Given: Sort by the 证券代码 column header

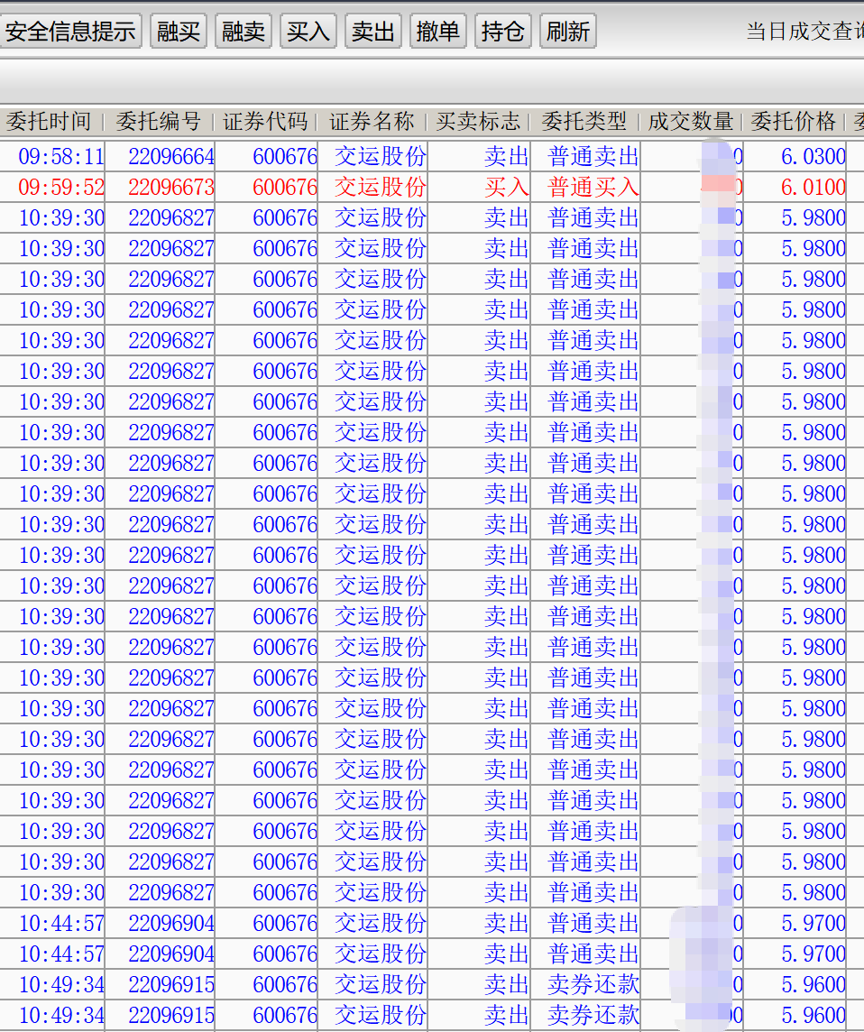Looking at the screenshot, I should [x=265, y=121].
